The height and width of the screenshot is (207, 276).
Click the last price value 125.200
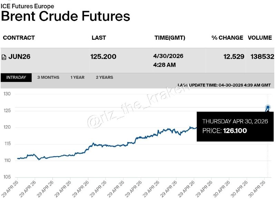103,57
